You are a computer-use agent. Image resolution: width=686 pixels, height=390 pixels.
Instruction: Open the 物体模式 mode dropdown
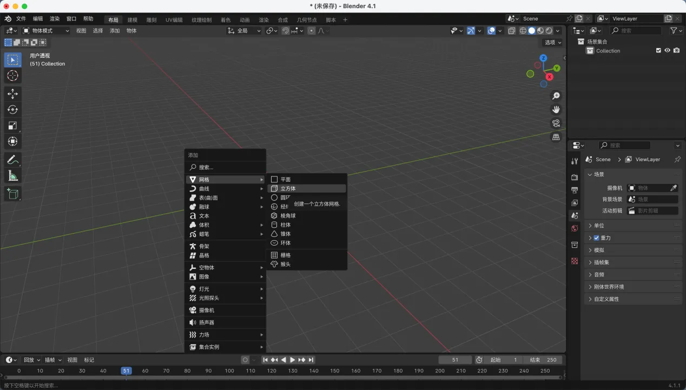46,31
